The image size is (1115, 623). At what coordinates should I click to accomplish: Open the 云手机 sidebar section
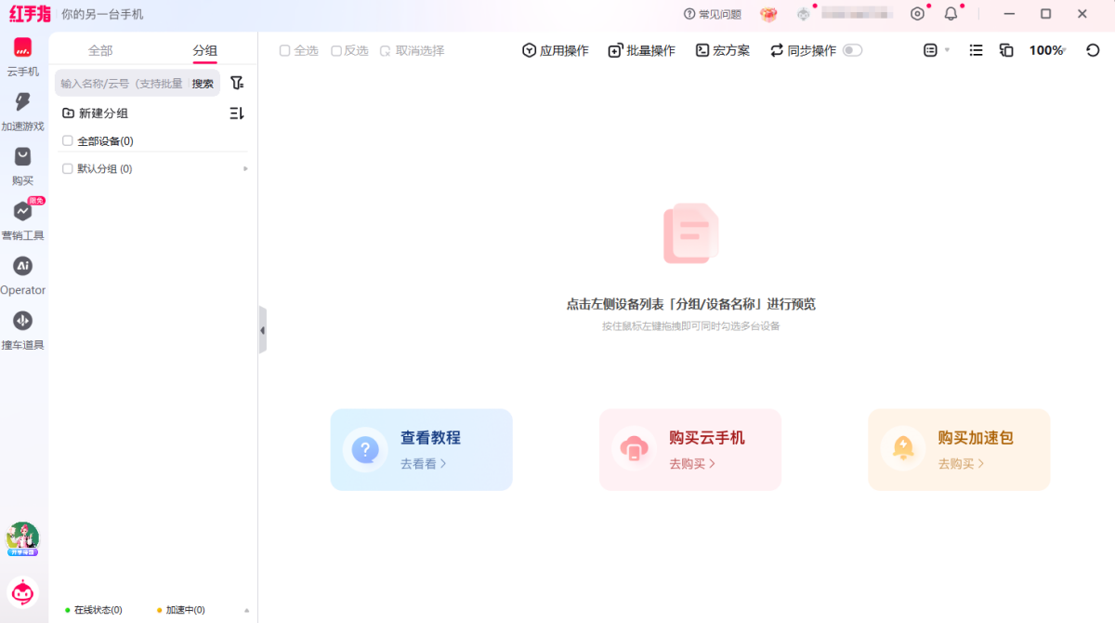point(22,57)
